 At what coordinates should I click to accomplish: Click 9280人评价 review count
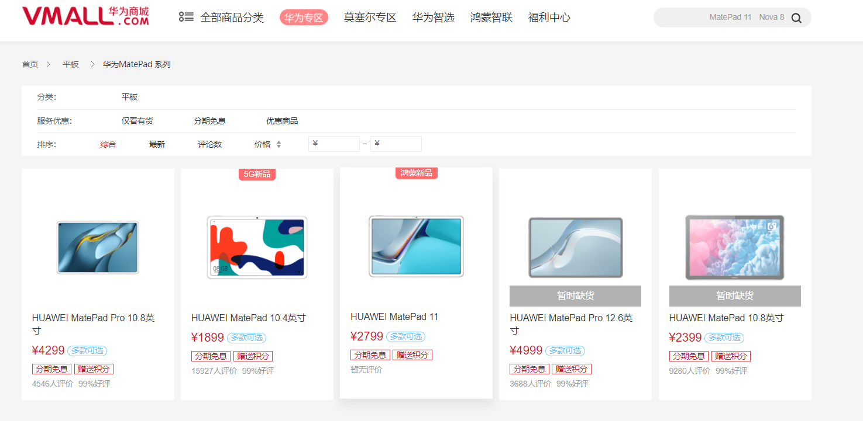pyautogui.click(x=690, y=371)
